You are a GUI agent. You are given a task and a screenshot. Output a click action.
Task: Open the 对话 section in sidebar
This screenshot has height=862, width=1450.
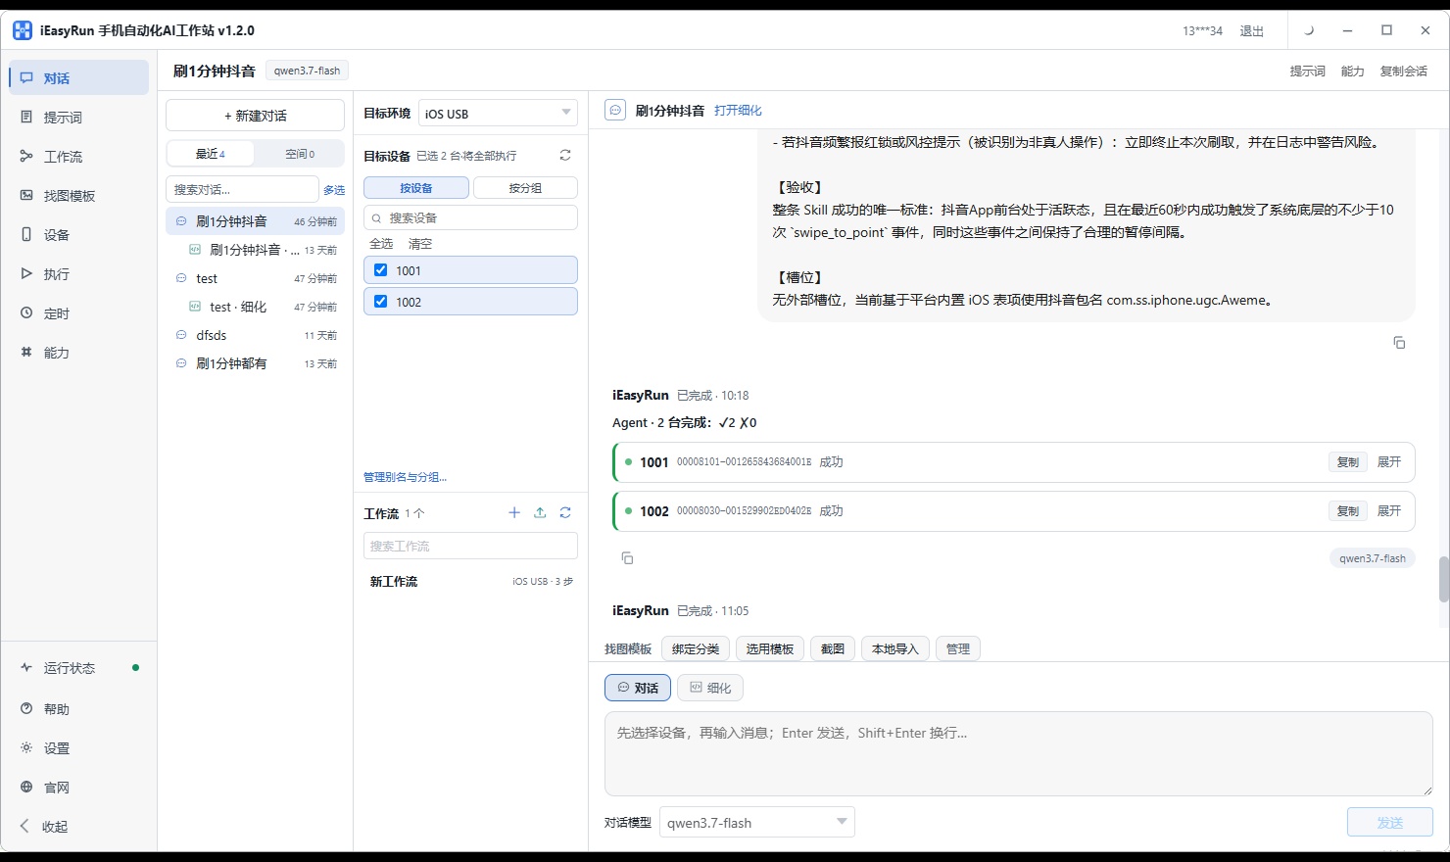78,78
